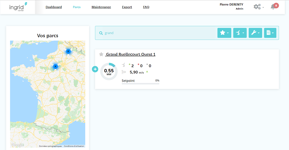Click the 0.55 MW power gauge
Screen dimensions: 289x150
[109, 71]
